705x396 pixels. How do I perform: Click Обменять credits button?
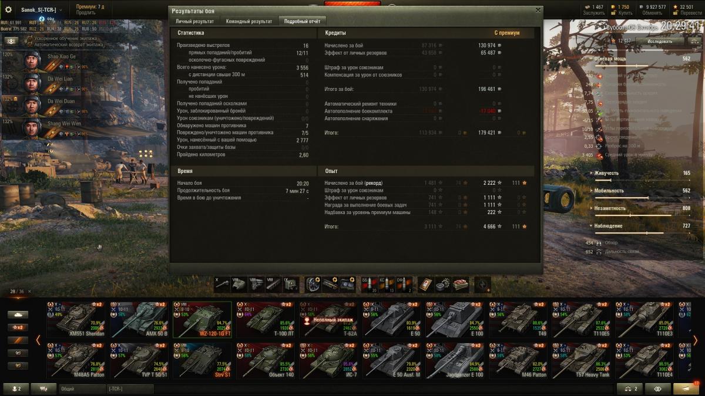pos(652,13)
